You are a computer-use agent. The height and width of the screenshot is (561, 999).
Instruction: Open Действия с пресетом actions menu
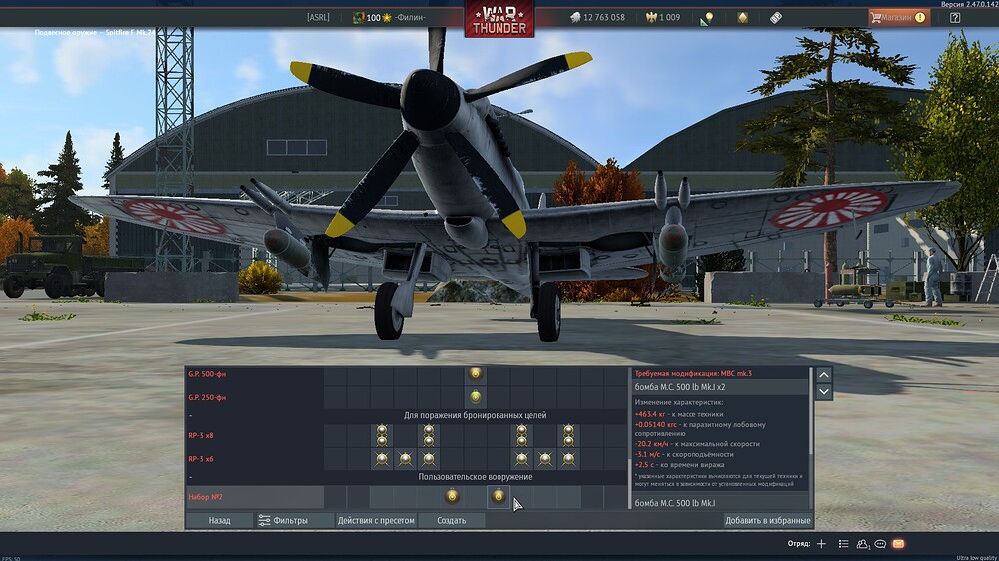(375, 520)
